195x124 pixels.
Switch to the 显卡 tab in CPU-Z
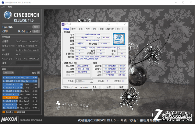[x=101, y=29]
